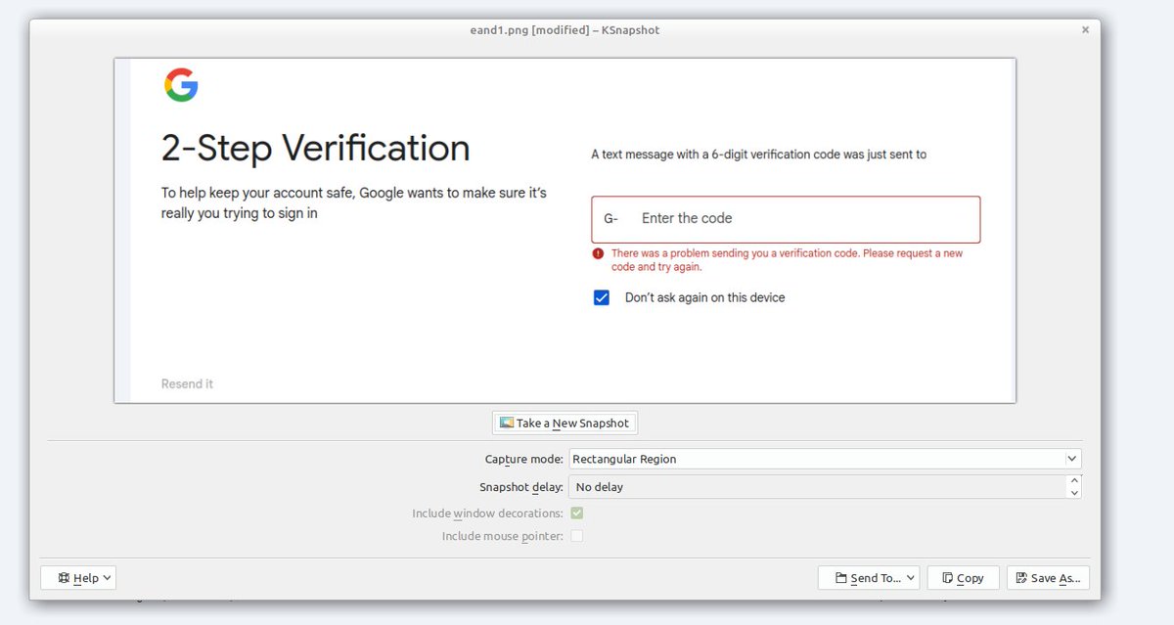Click the Google logo in the preview

tap(181, 85)
